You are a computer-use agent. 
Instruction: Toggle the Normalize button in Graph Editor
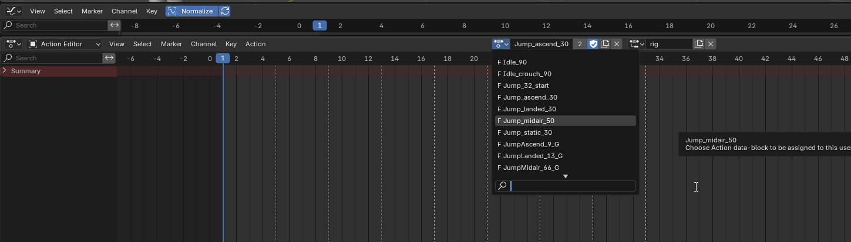coord(191,11)
